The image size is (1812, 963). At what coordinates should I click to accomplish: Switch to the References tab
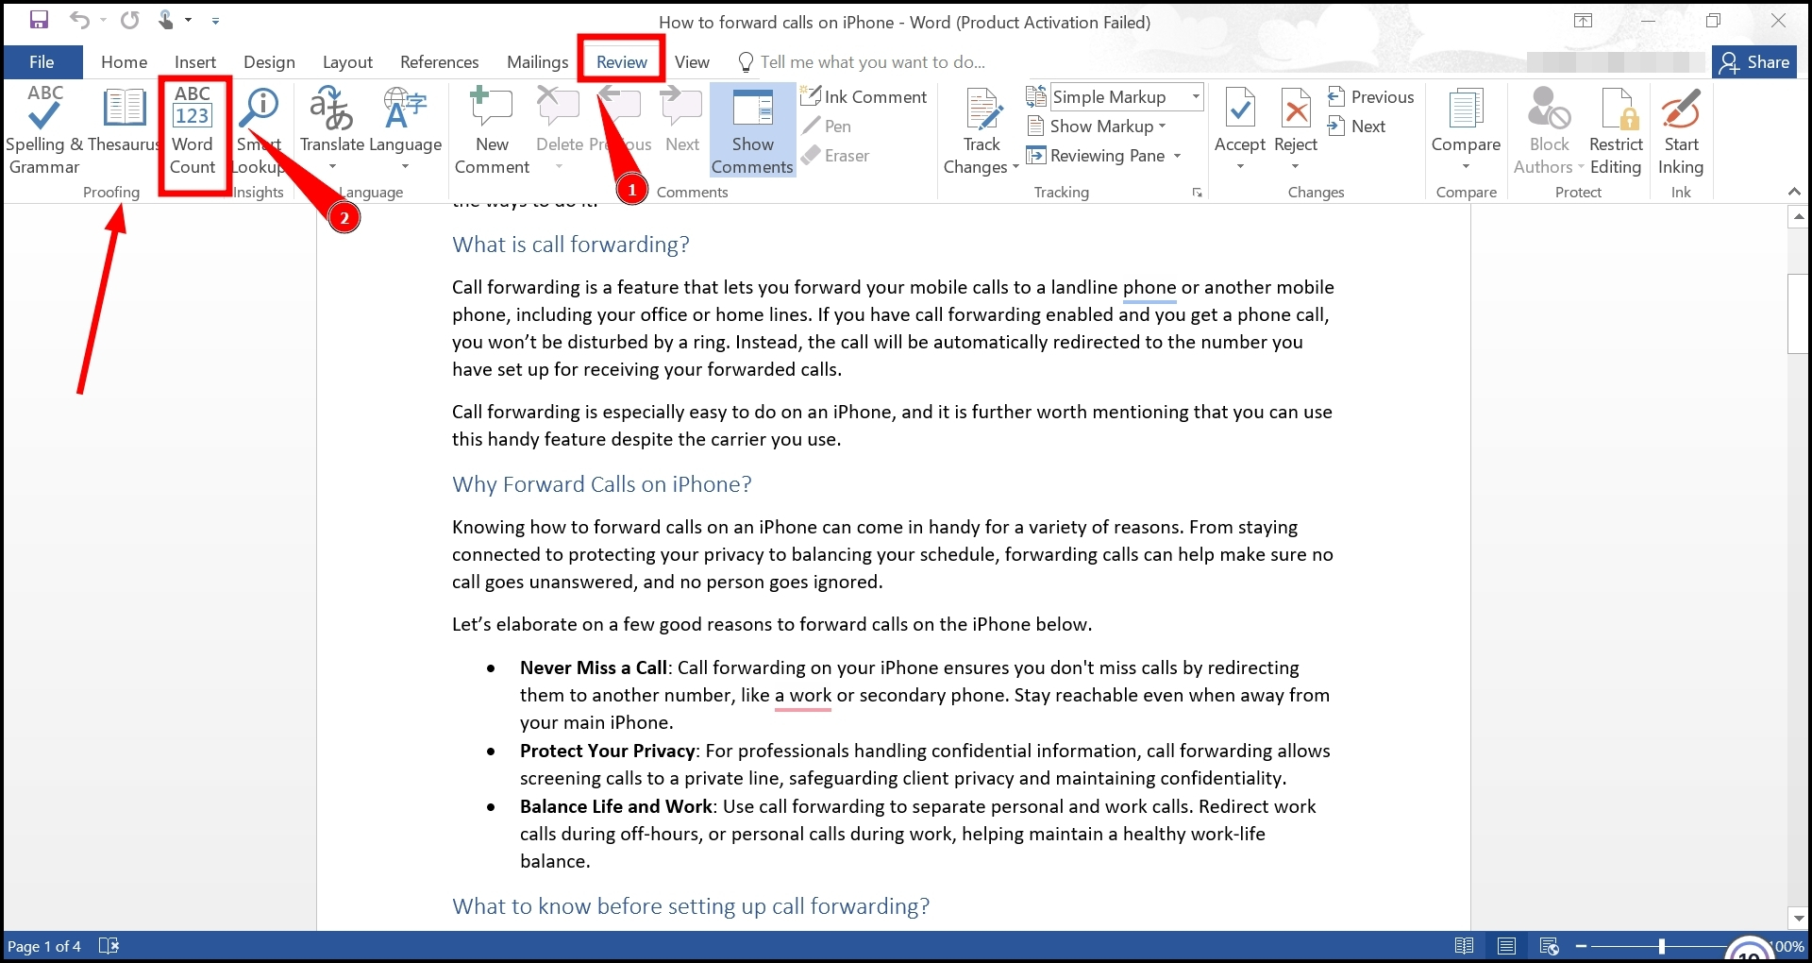point(439,61)
